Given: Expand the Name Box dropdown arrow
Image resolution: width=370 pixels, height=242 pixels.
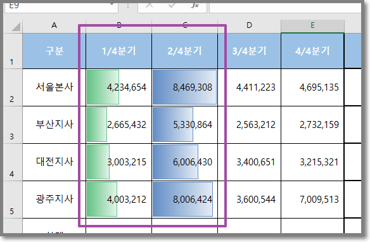Looking at the screenshot, I should [x=112, y=4].
